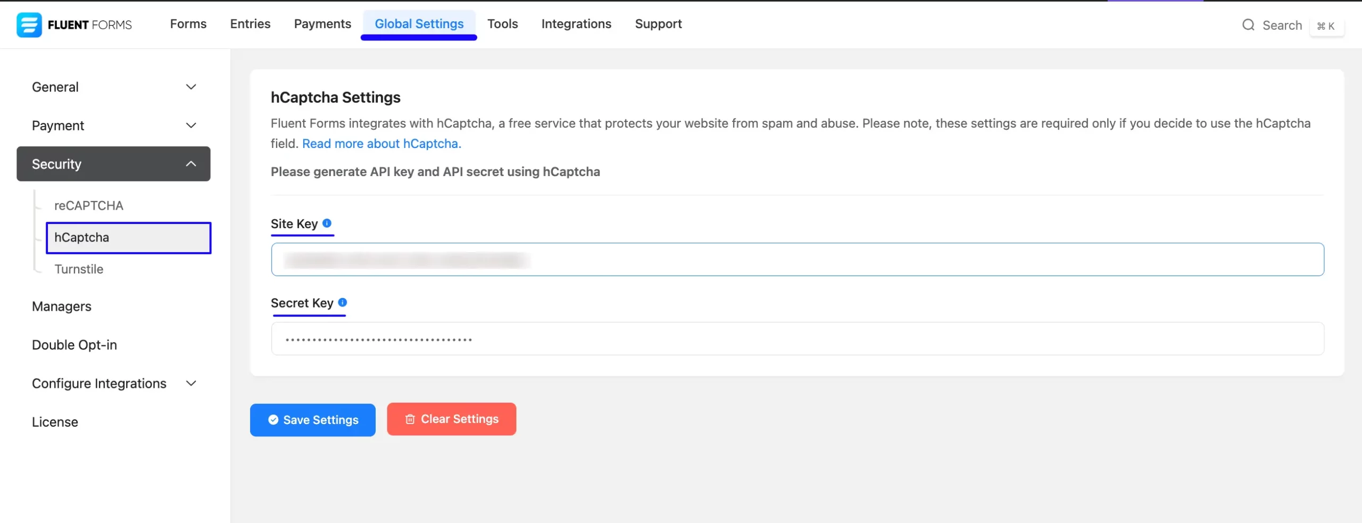Click the search magnifier icon
The image size is (1362, 523).
(x=1248, y=25)
